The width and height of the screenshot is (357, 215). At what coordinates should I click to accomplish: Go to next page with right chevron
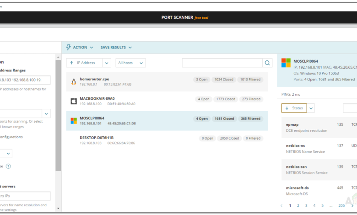pos(352,205)
